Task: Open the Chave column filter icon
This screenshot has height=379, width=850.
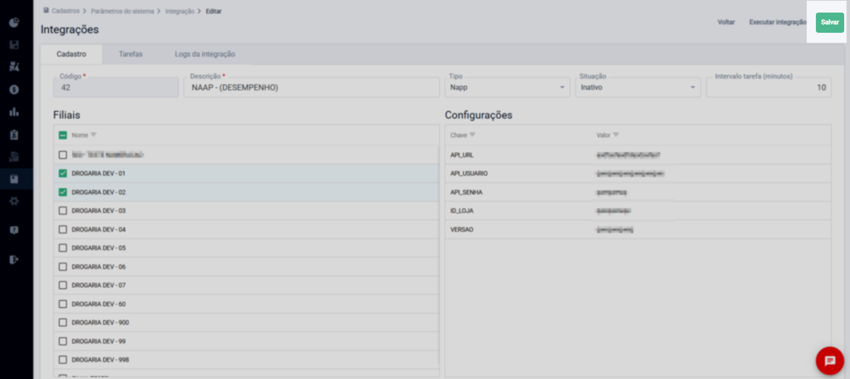Action: click(472, 135)
